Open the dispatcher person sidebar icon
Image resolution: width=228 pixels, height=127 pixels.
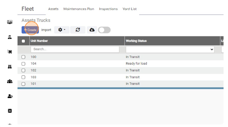(x=10, y=37)
